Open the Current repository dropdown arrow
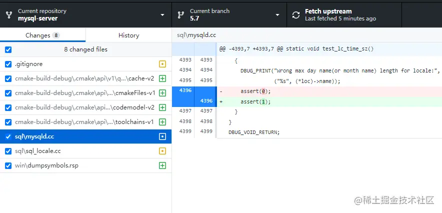Image resolution: width=442 pixels, height=213 pixels. [162, 15]
